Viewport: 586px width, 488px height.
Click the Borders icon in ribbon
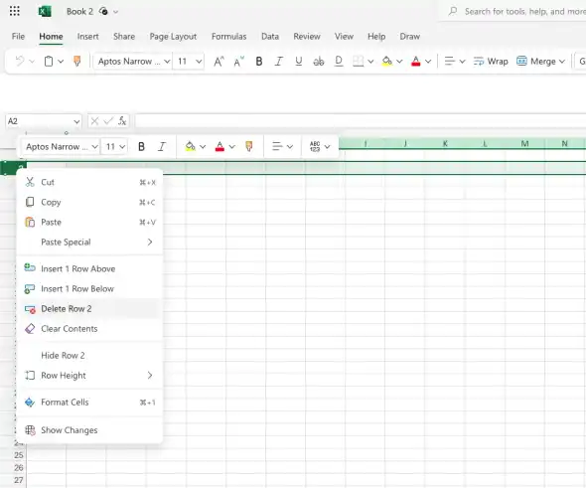coord(358,62)
